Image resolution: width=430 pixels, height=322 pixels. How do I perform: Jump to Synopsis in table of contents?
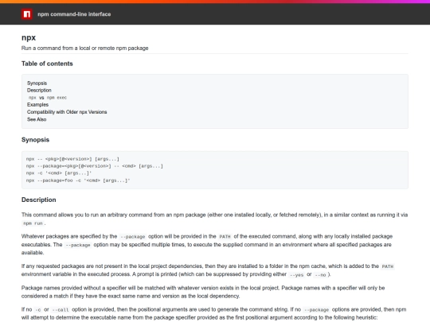click(x=37, y=83)
